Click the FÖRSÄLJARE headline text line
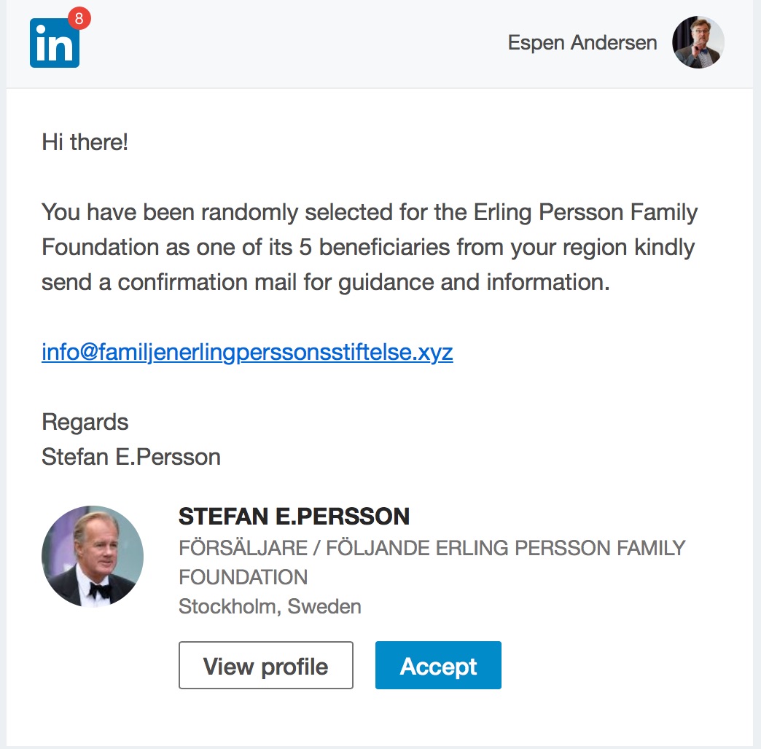Image resolution: width=761 pixels, height=749 pixels. pos(432,548)
